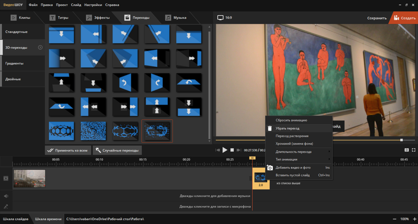The image size is (418, 224).
Task: Expand Длительность перехода submenu
Action: pos(299,152)
